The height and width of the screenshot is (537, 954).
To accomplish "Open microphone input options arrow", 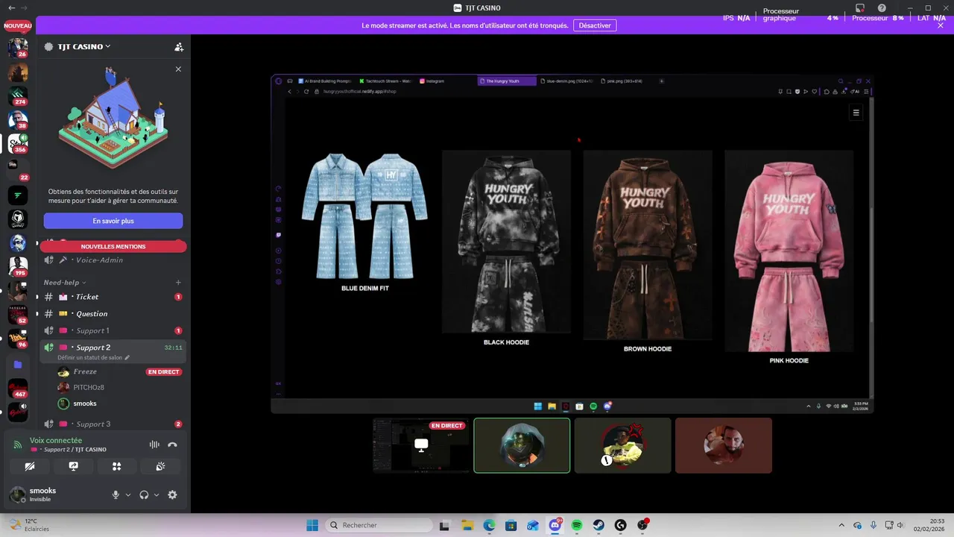I will coord(128,494).
